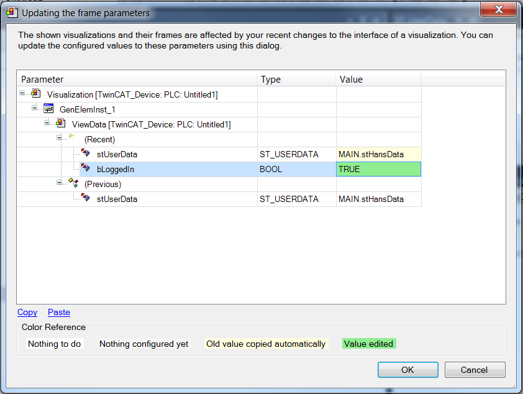Click the ViewData visualization icon
The height and width of the screenshot is (394, 523).
[x=61, y=123]
